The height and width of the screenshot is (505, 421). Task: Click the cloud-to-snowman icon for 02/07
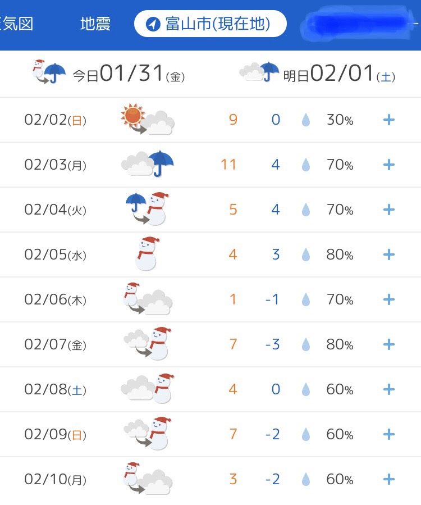[148, 344]
